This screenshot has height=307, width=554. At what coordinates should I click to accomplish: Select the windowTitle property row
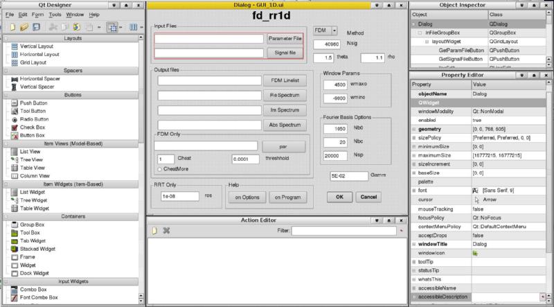tap(479, 245)
